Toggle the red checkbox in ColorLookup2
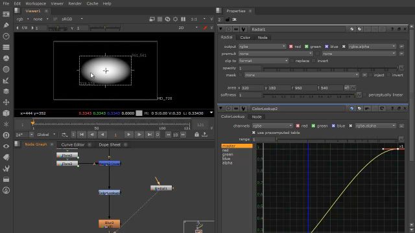Viewport: 415px width, 233px height. pos(298,126)
